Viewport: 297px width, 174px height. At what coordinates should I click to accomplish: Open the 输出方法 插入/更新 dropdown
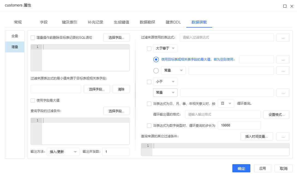pos(63,152)
